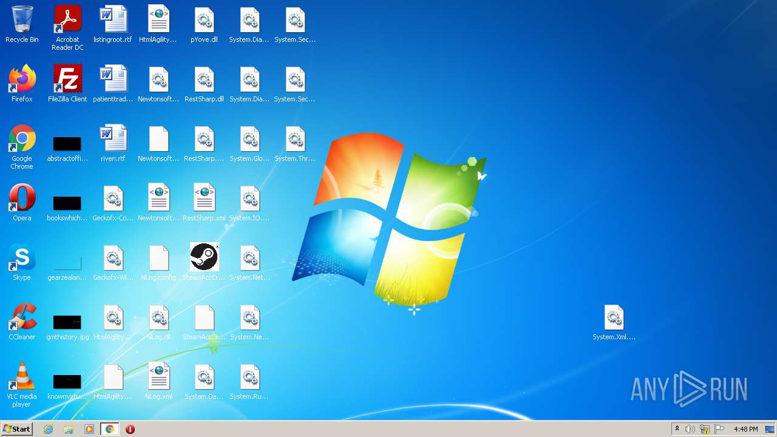
Task: Launch Windows Media Player from taskbar
Action: click(89, 429)
